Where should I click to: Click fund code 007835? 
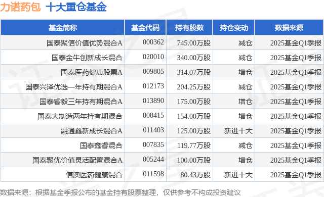153,144
